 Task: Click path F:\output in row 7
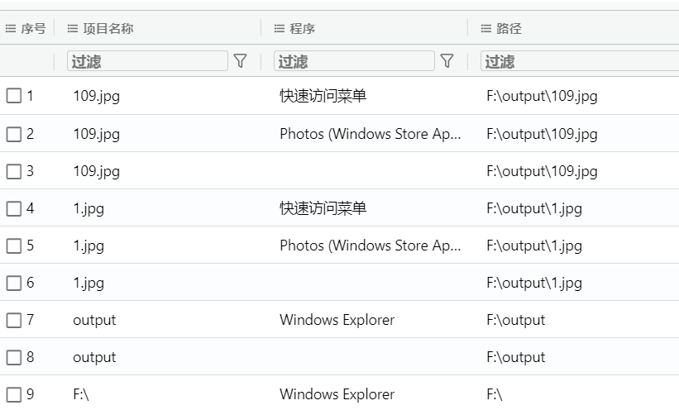[516, 321]
